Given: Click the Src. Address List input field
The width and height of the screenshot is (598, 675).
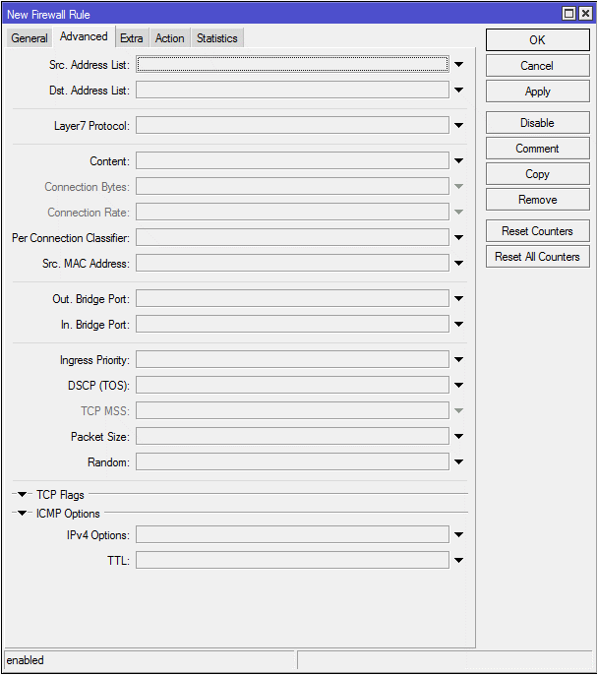Looking at the screenshot, I should (x=292, y=65).
